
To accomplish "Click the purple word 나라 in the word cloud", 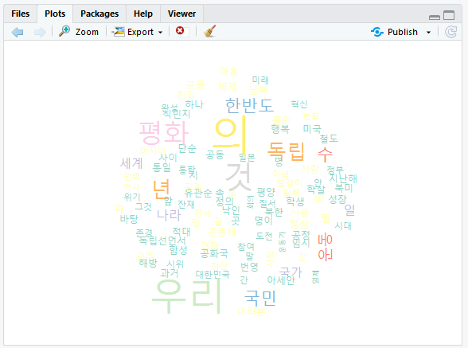I will coord(169,215).
